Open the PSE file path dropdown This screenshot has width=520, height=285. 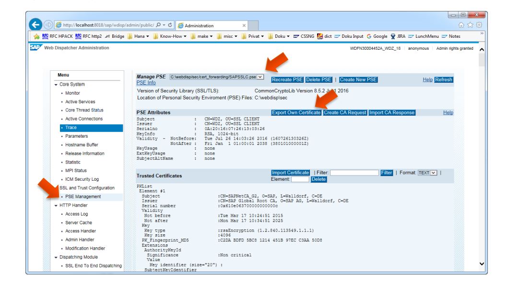(x=260, y=77)
